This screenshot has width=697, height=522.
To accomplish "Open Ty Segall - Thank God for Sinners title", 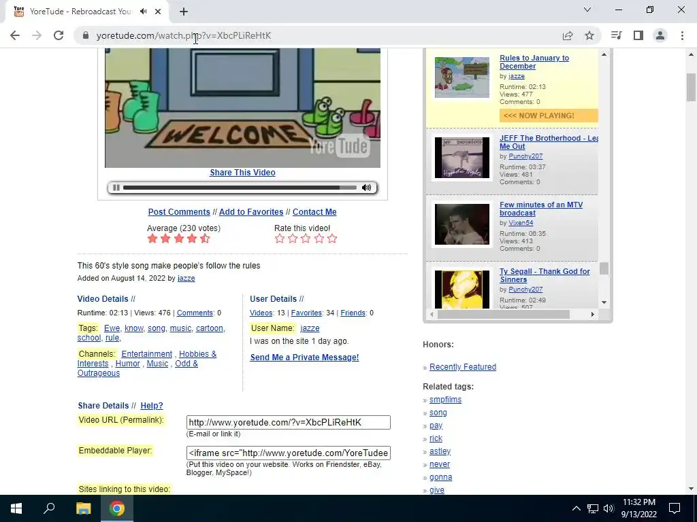I will (545, 275).
